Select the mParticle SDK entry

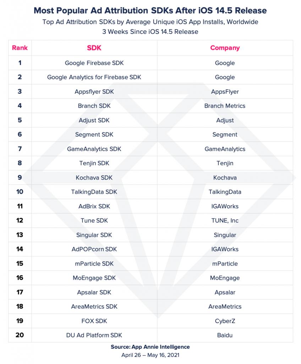(x=94, y=263)
